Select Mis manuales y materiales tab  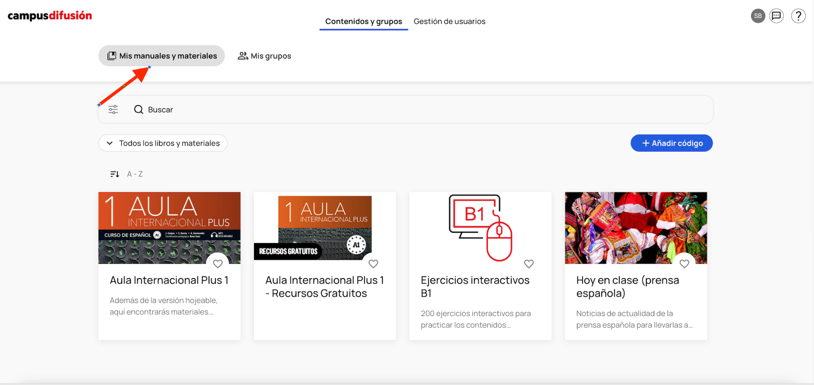[162, 56]
